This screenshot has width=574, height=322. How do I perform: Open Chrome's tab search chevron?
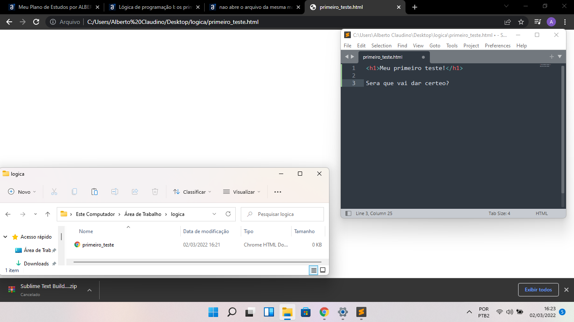click(506, 6)
